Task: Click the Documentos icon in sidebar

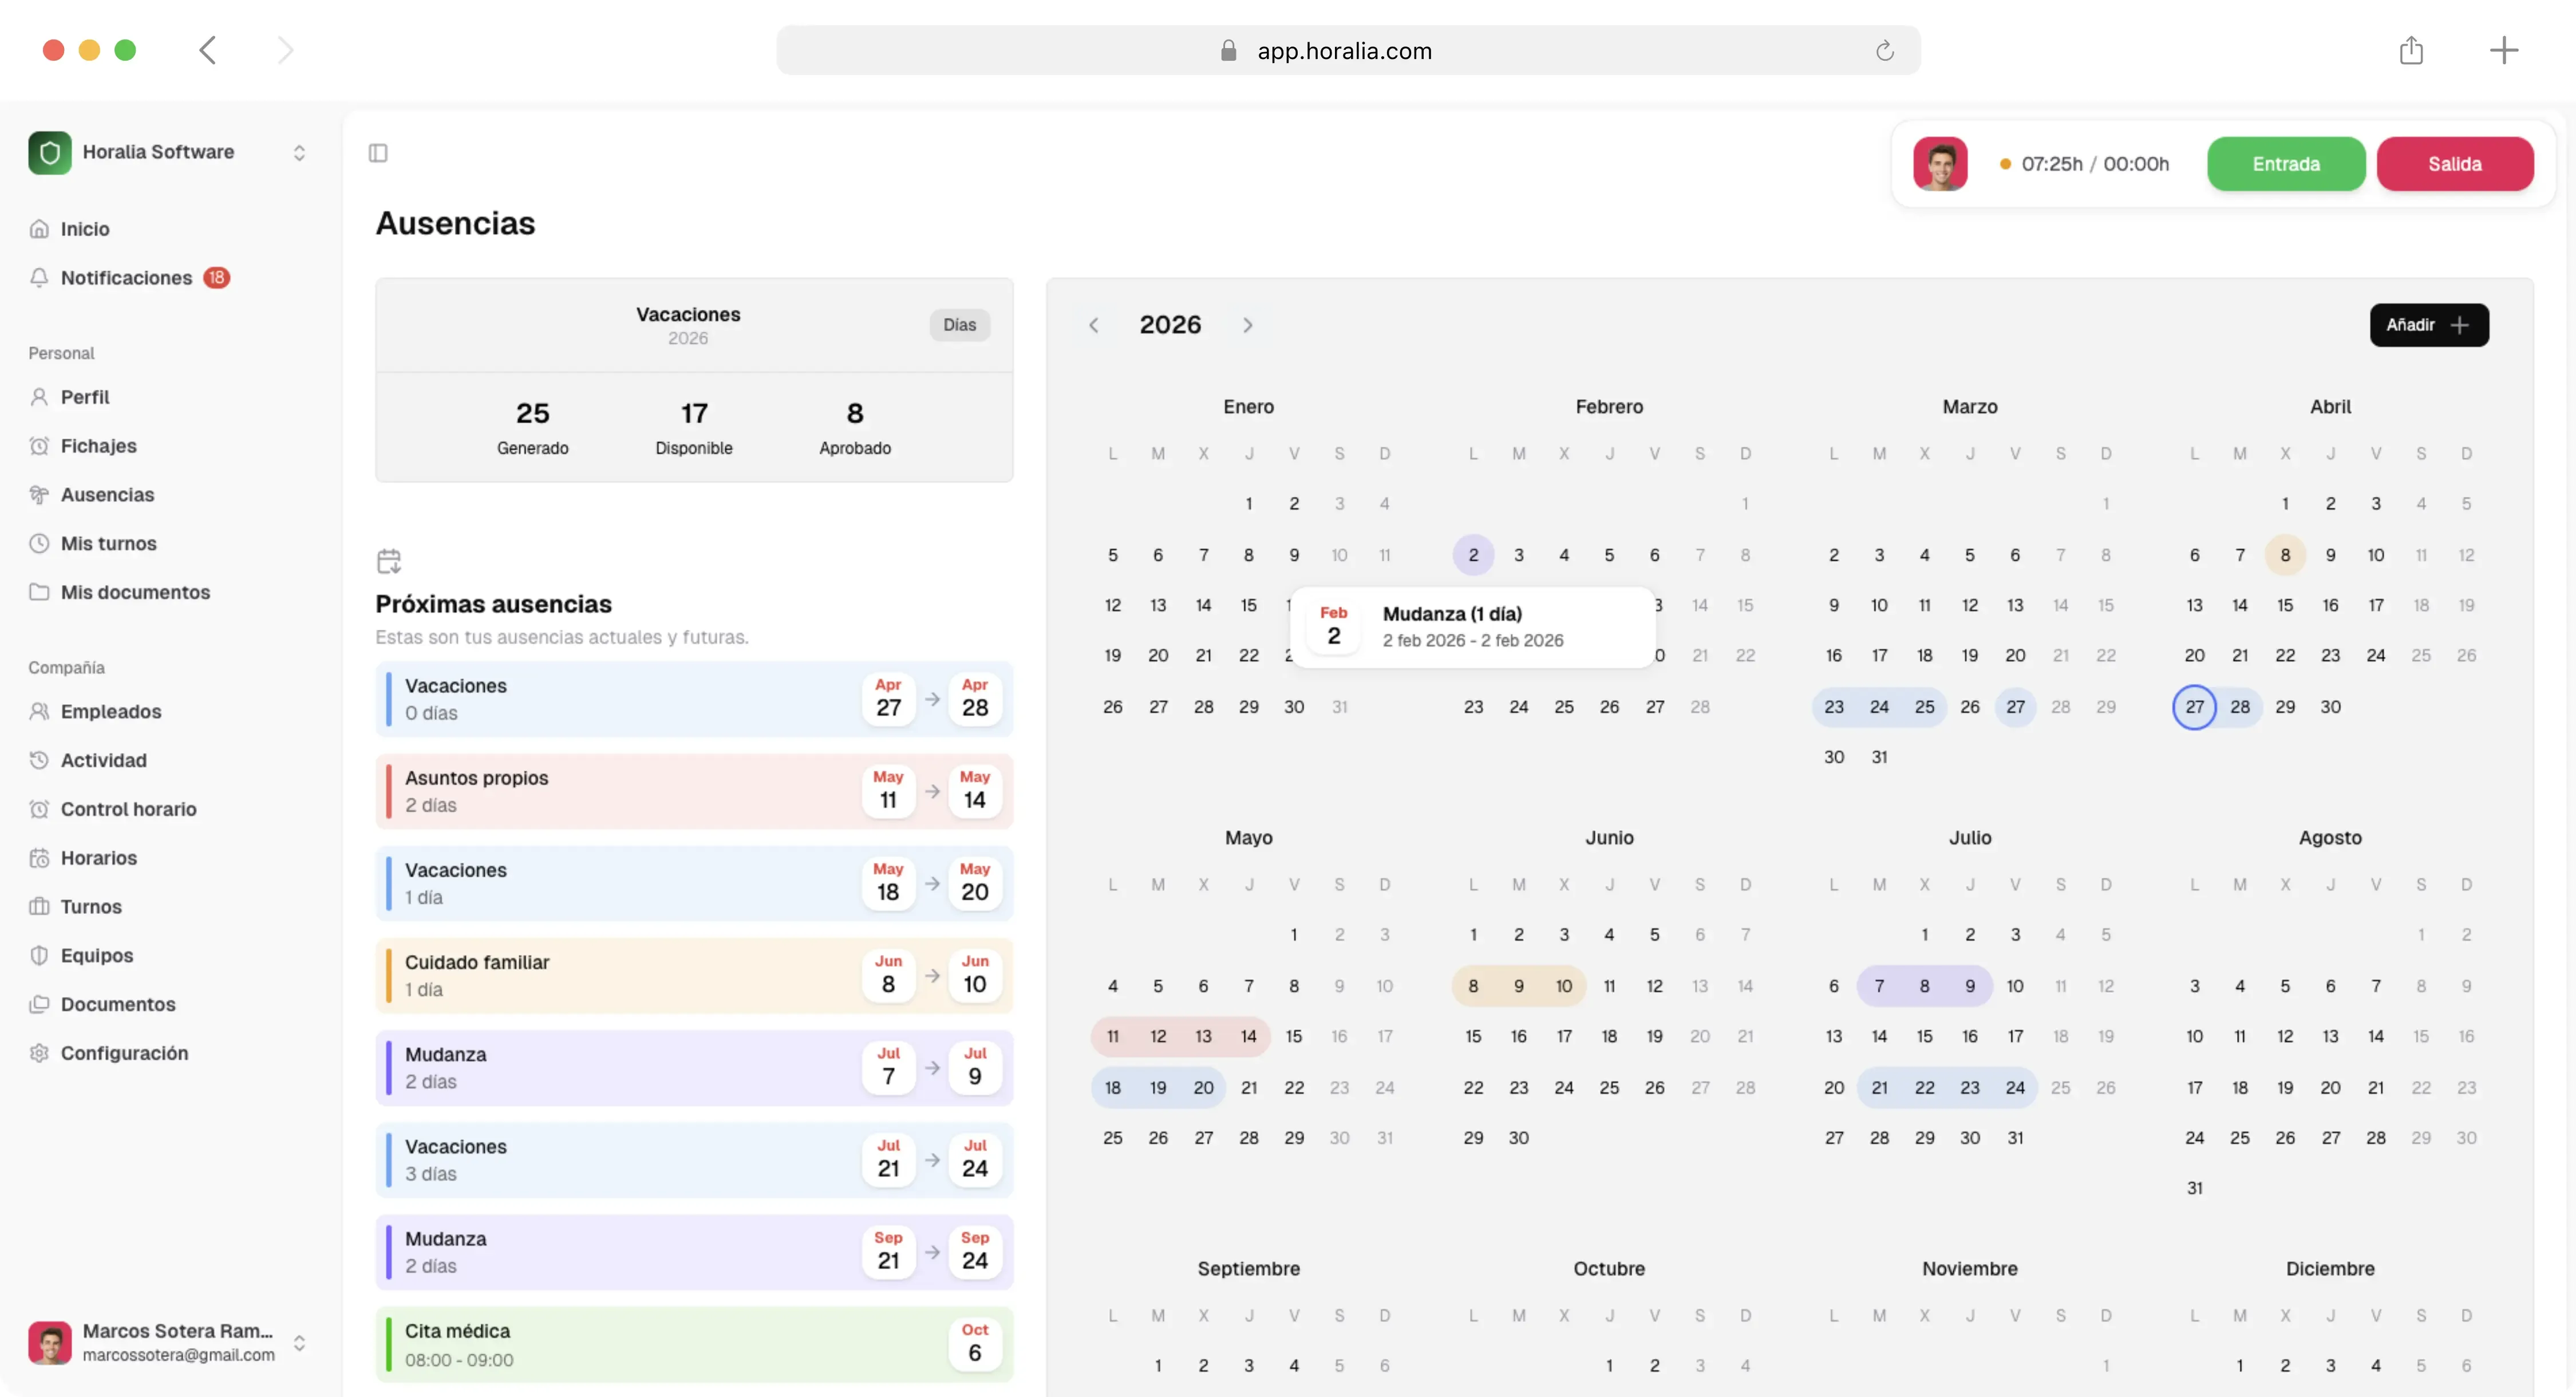Action: tap(39, 1004)
